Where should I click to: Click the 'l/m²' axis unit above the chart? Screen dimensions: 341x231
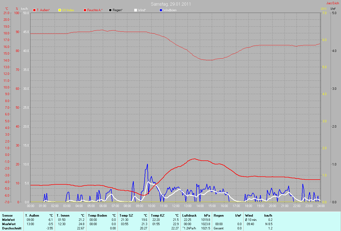333,9
